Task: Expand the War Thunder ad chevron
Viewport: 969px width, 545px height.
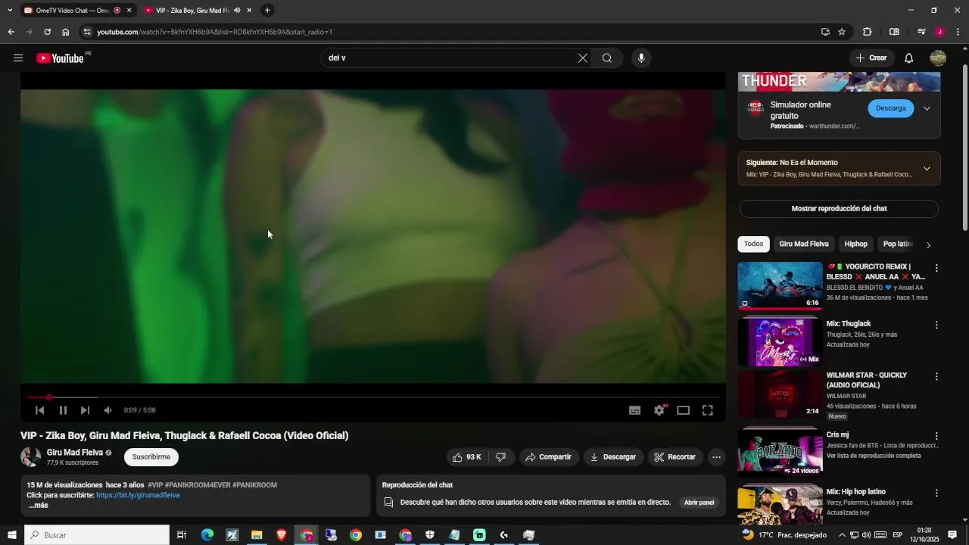Action: (x=927, y=108)
